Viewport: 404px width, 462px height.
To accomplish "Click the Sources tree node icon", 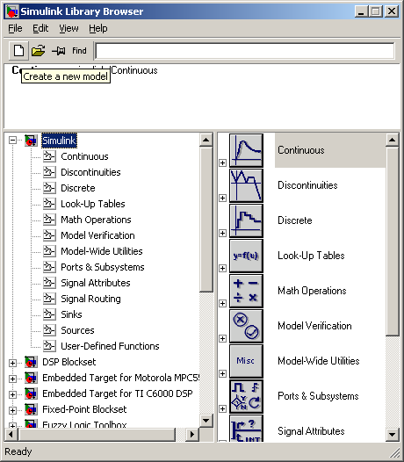I will pyautogui.click(x=49, y=330).
